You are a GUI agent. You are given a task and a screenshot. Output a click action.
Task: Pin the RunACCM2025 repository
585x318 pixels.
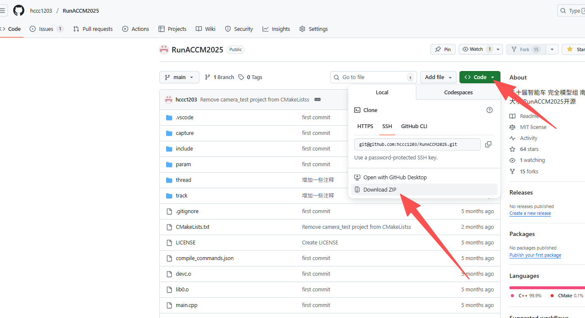443,49
